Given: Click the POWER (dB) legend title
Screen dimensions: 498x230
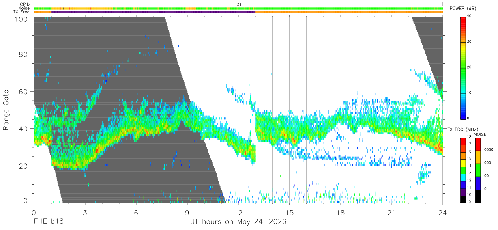Looking at the screenshot, I should click(x=463, y=9).
